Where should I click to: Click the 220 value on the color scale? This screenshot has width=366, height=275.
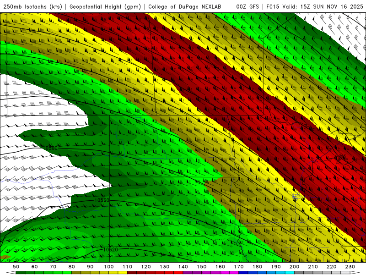(x=331, y=267)
